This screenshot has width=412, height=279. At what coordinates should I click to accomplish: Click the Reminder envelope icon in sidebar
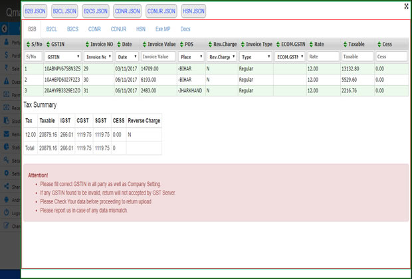7,134
